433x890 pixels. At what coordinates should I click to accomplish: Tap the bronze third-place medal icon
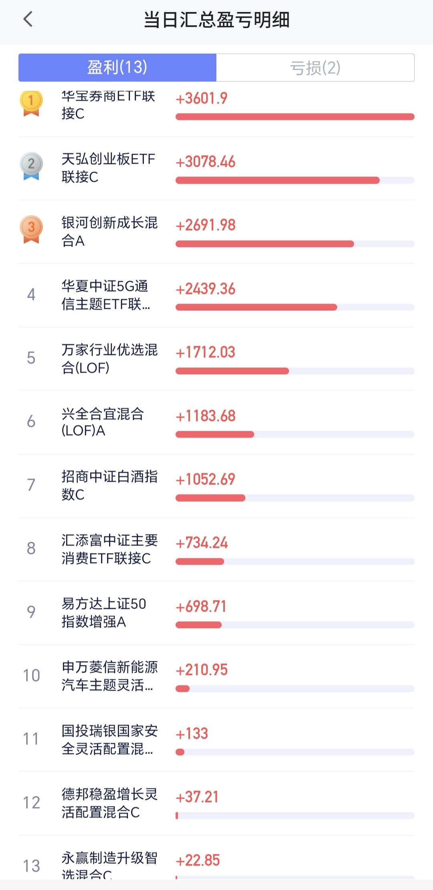(x=31, y=229)
